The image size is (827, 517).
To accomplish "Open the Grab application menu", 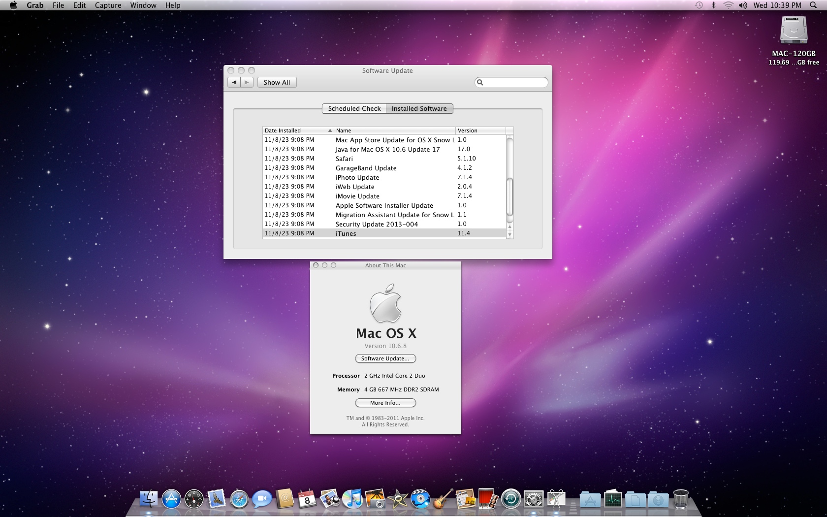I will [35, 5].
